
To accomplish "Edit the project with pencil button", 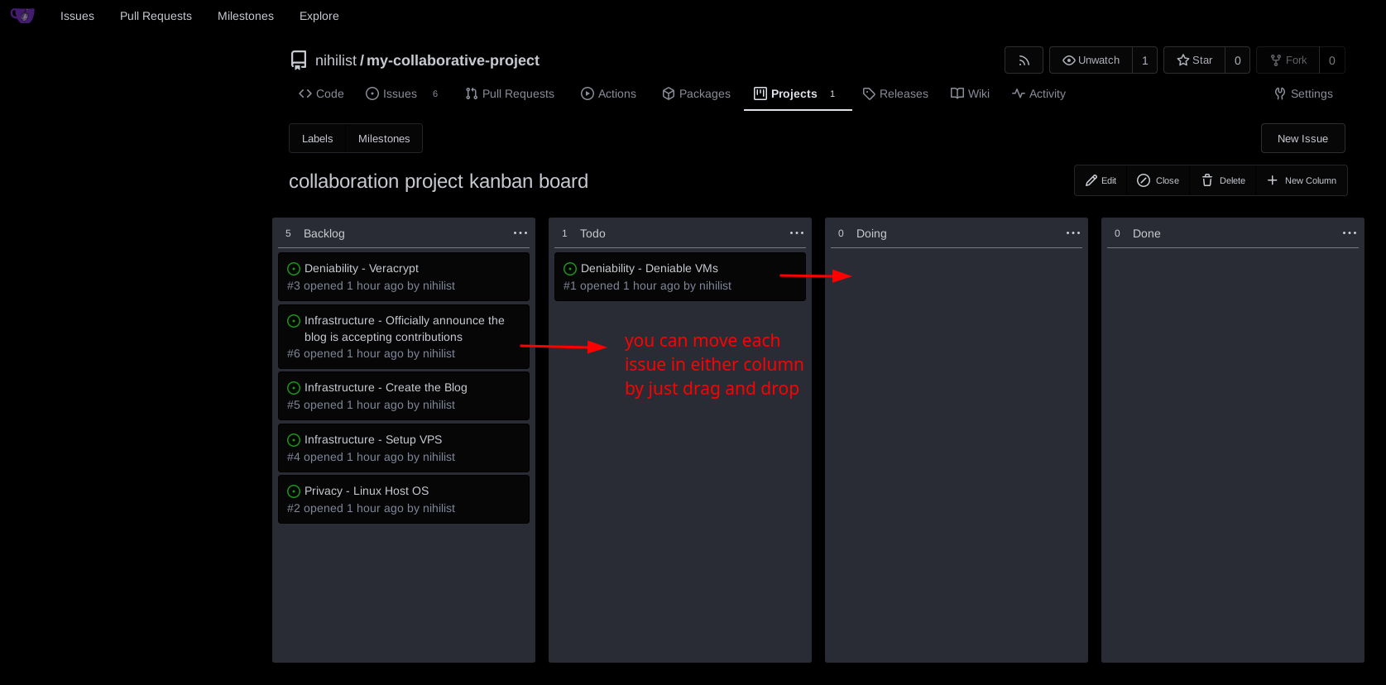I will click(1101, 180).
